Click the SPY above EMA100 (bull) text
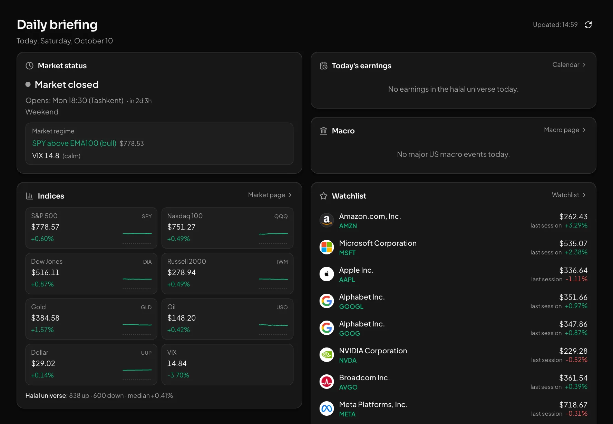Image resolution: width=613 pixels, height=424 pixels. (x=74, y=143)
